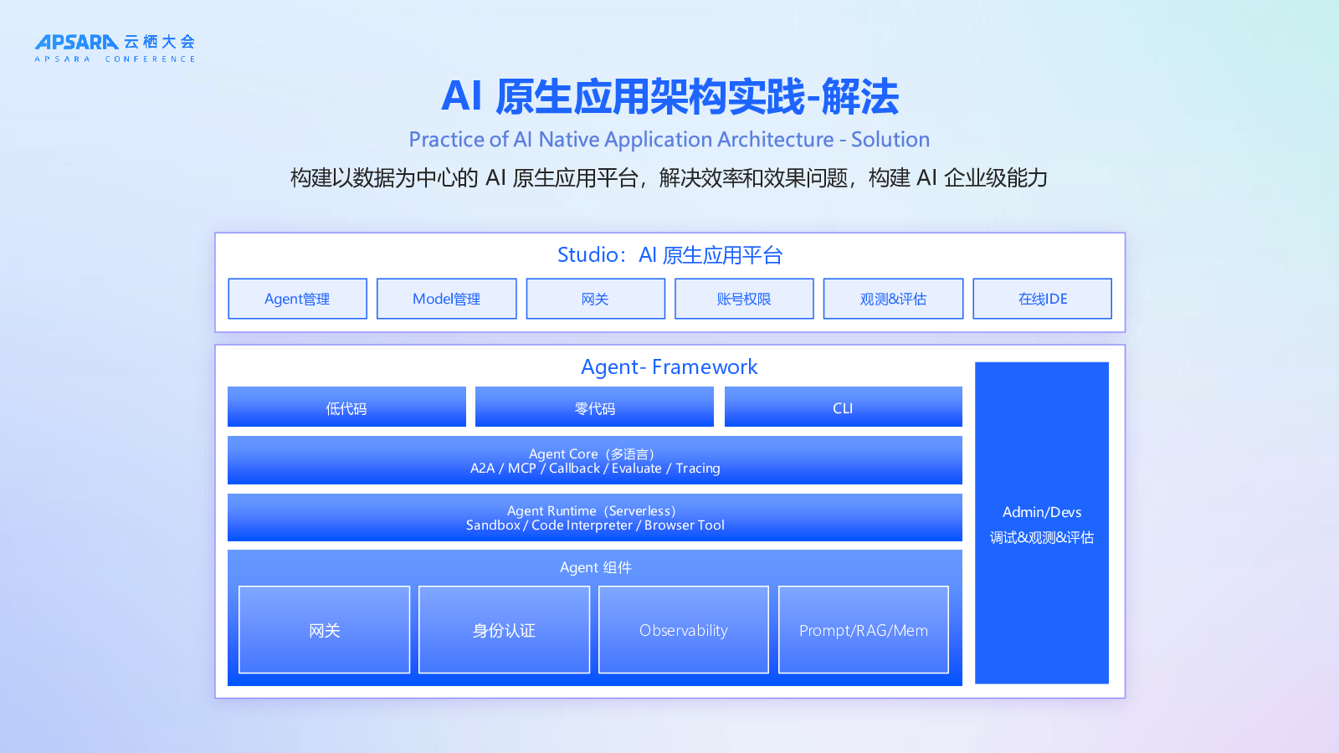Open the 观测&评估 box
This screenshot has height=753, width=1339.
coord(893,299)
